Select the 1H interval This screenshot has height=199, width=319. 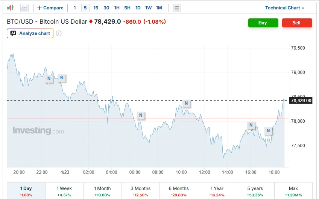click(117, 8)
